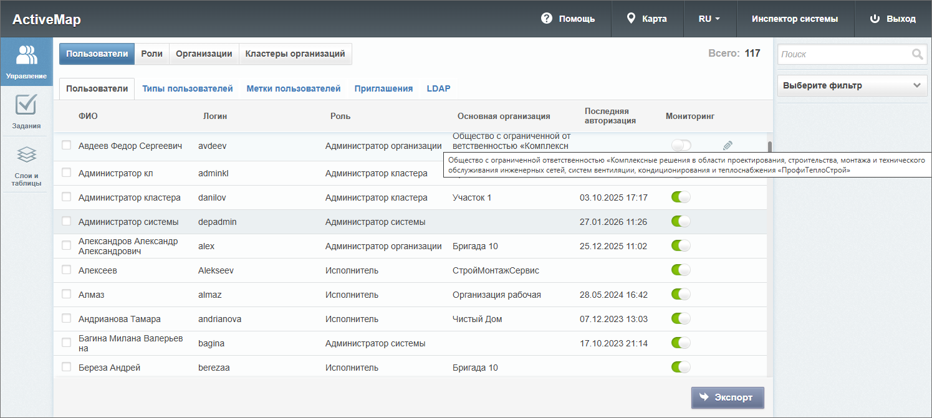932x418 pixels.
Task: Expand the Выберите фильтр dropdown
Action: click(x=852, y=85)
